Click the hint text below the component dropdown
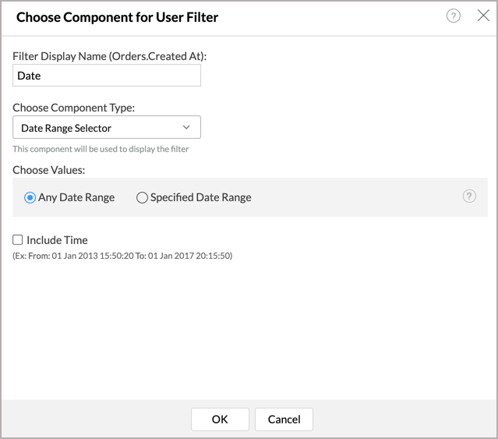The image size is (498, 439). point(101,149)
